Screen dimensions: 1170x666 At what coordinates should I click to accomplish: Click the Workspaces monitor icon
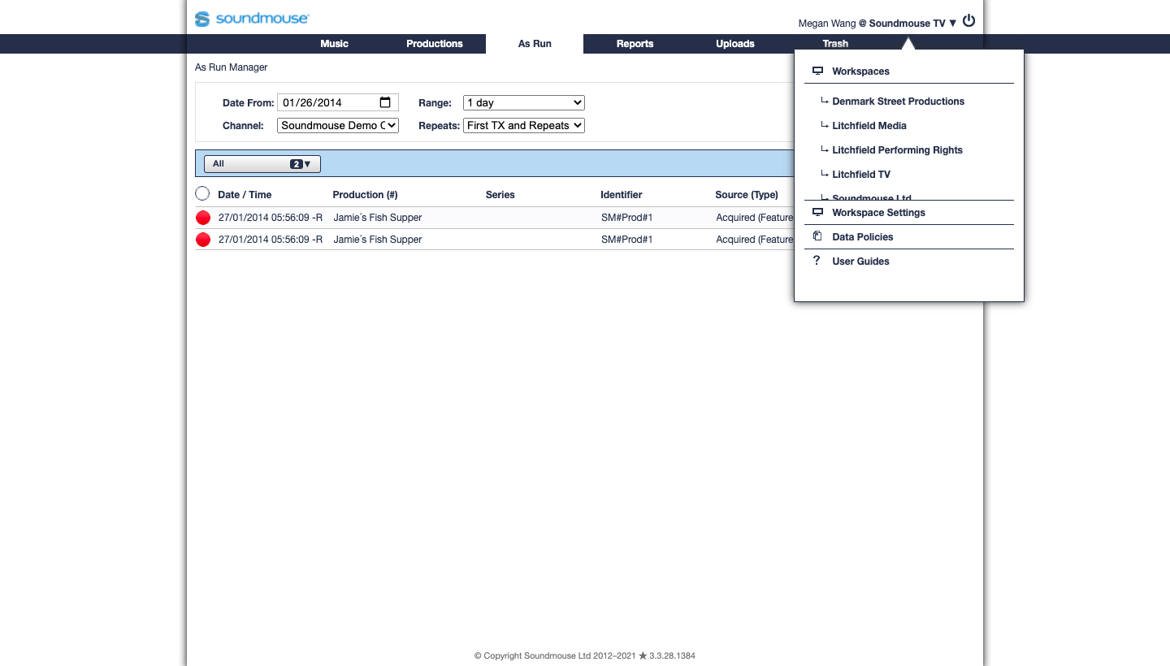coord(817,71)
